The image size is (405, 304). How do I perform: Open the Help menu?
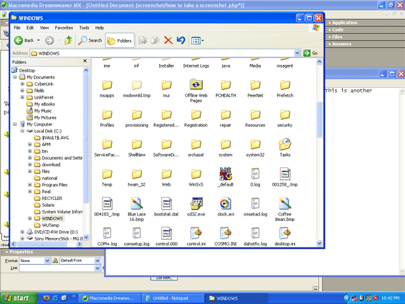99,28
